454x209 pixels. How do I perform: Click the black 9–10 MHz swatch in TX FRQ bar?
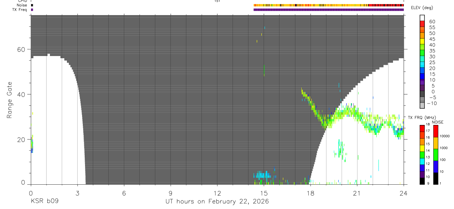[x=422, y=181]
